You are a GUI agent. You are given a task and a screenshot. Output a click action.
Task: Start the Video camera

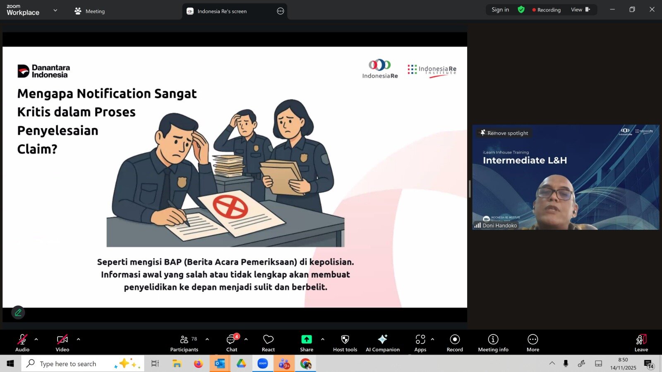[62, 340]
